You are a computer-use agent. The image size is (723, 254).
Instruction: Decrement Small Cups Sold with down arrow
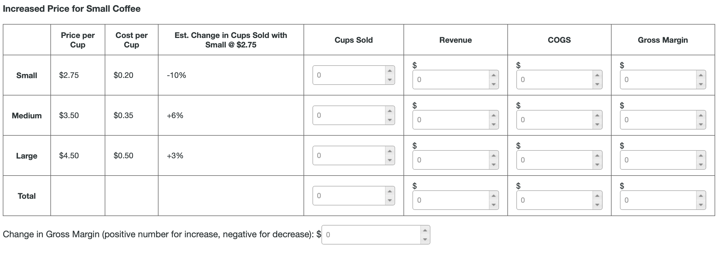(390, 80)
